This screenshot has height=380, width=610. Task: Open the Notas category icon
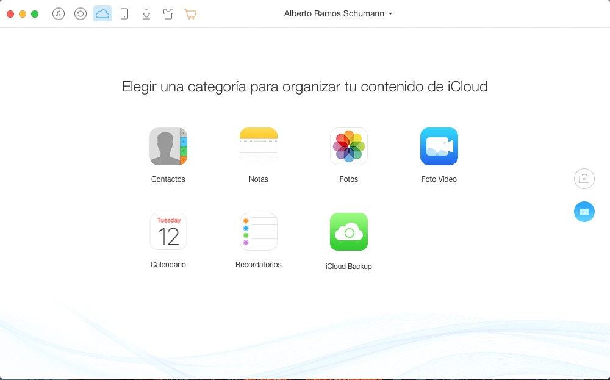pyautogui.click(x=258, y=145)
